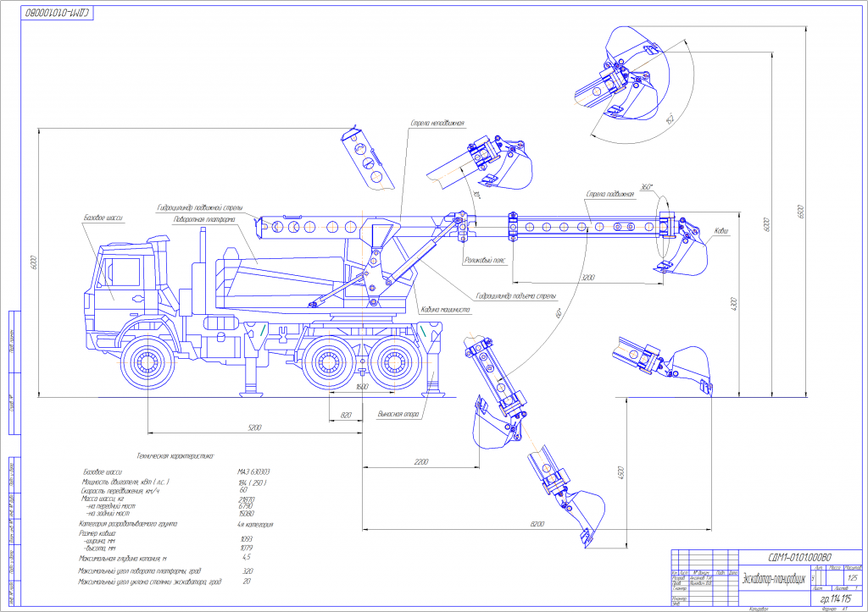The height and width of the screenshot is (612, 868).
Task: Click the 'Размер ковша' row
Action: pos(97,533)
